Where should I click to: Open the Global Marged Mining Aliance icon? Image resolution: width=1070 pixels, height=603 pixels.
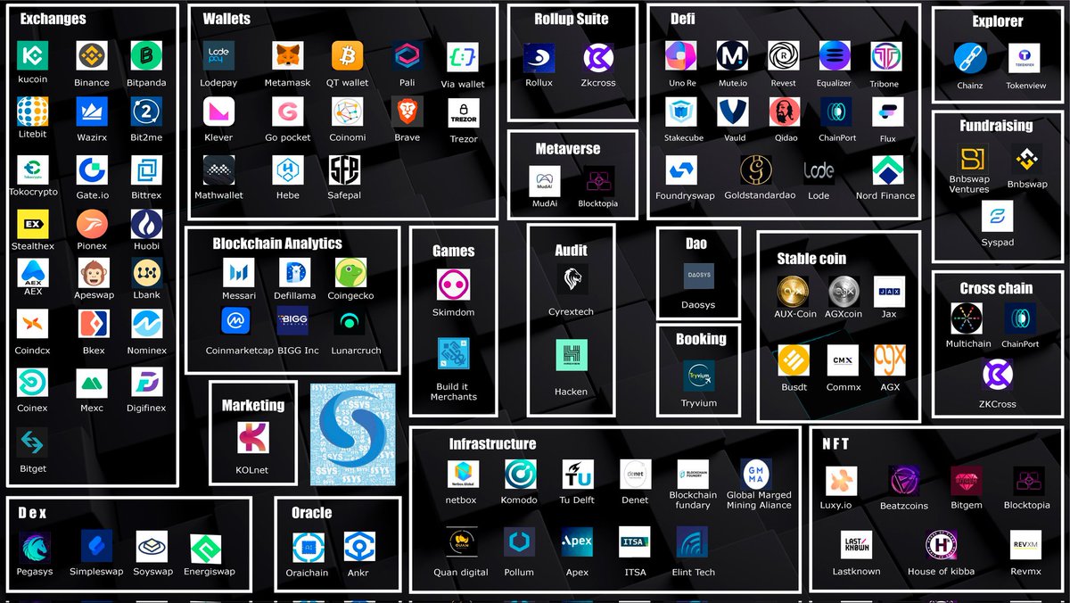coord(756,474)
